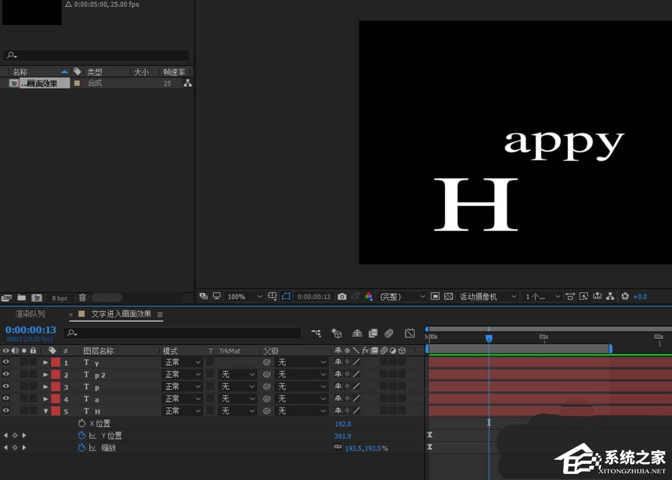Click the red label swatch of layer "H"
Viewport: 672px width, 480px height.
tap(56, 411)
